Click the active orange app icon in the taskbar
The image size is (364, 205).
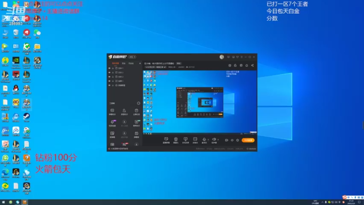click(x=25, y=202)
